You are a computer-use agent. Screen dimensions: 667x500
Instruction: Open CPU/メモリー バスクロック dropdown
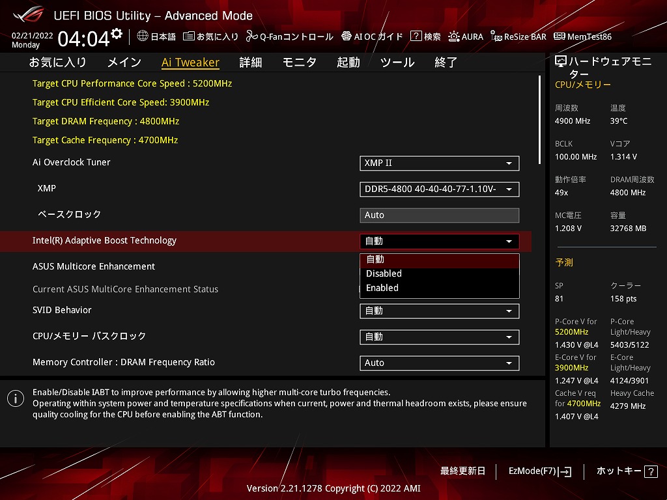(440, 337)
